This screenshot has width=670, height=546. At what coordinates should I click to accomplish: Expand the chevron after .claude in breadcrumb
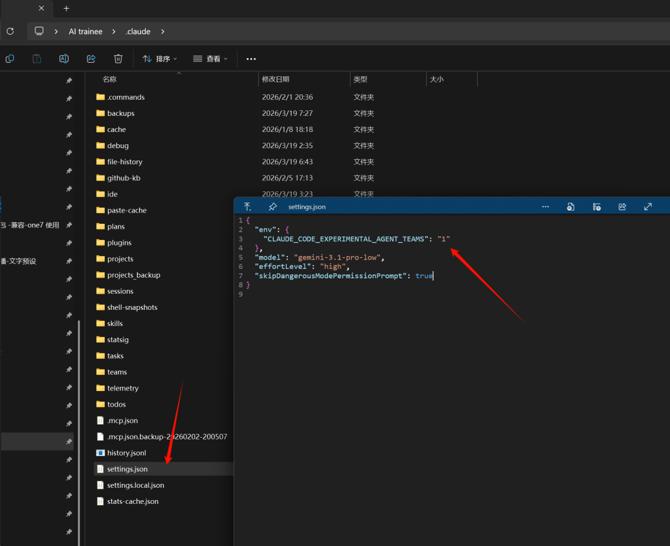click(x=163, y=32)
